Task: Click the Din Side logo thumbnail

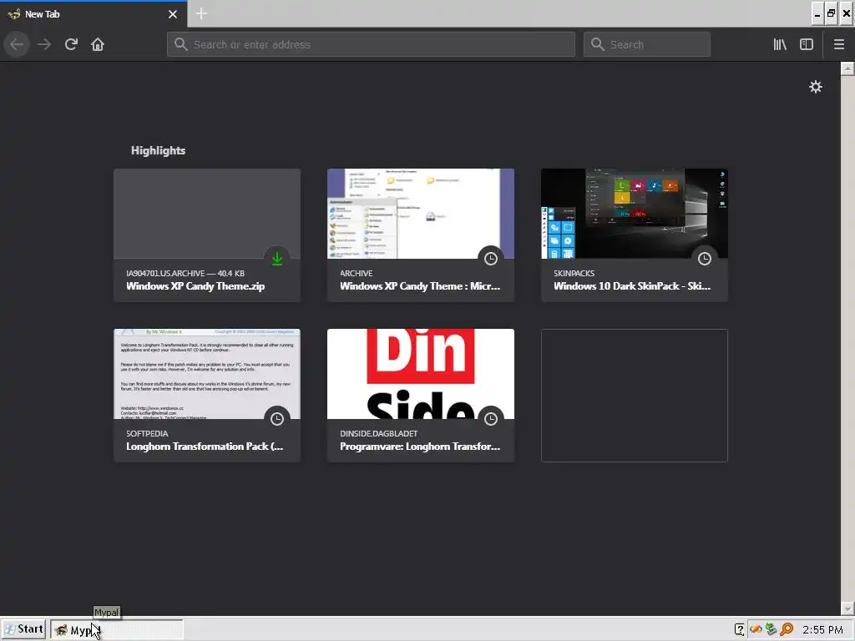Action: (421, 374)
